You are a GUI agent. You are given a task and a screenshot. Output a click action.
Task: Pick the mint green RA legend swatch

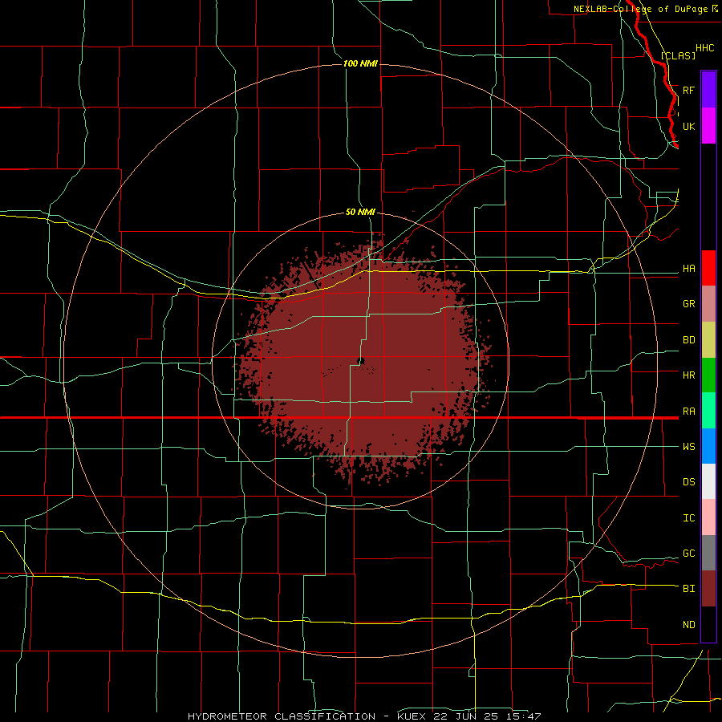pos(708,411)
